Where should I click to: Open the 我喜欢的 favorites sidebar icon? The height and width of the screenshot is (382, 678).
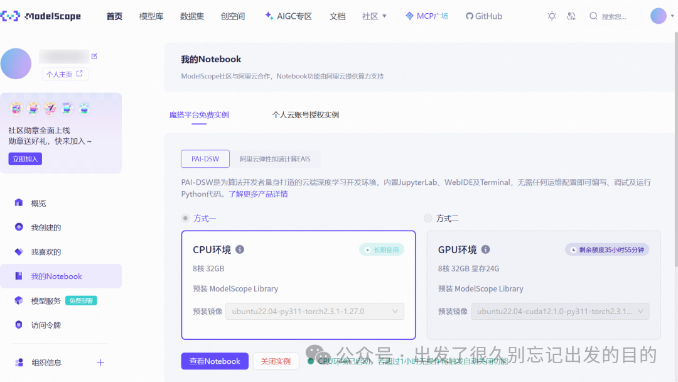[19, 251]
